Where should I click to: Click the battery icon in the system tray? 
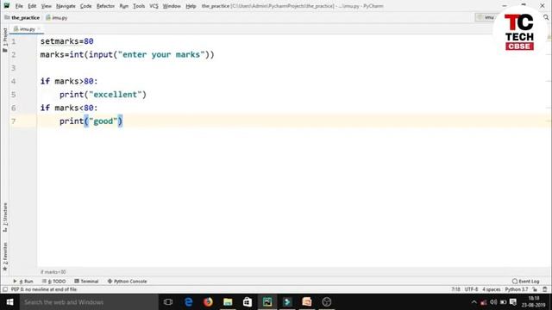point(503,302)
